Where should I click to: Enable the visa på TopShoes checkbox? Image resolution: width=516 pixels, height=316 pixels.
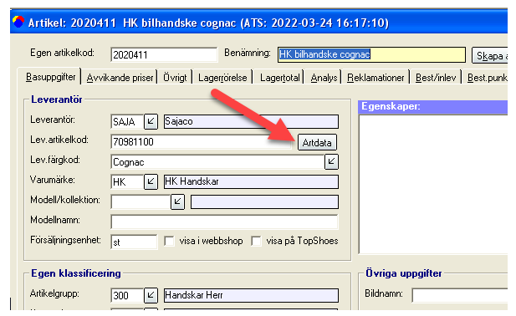(256, 241)
